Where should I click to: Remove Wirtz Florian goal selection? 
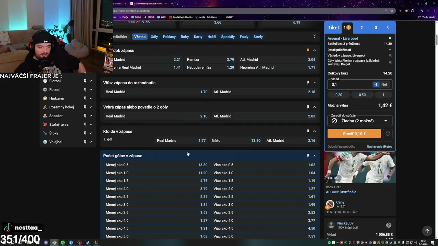click(x=390, y=63)
